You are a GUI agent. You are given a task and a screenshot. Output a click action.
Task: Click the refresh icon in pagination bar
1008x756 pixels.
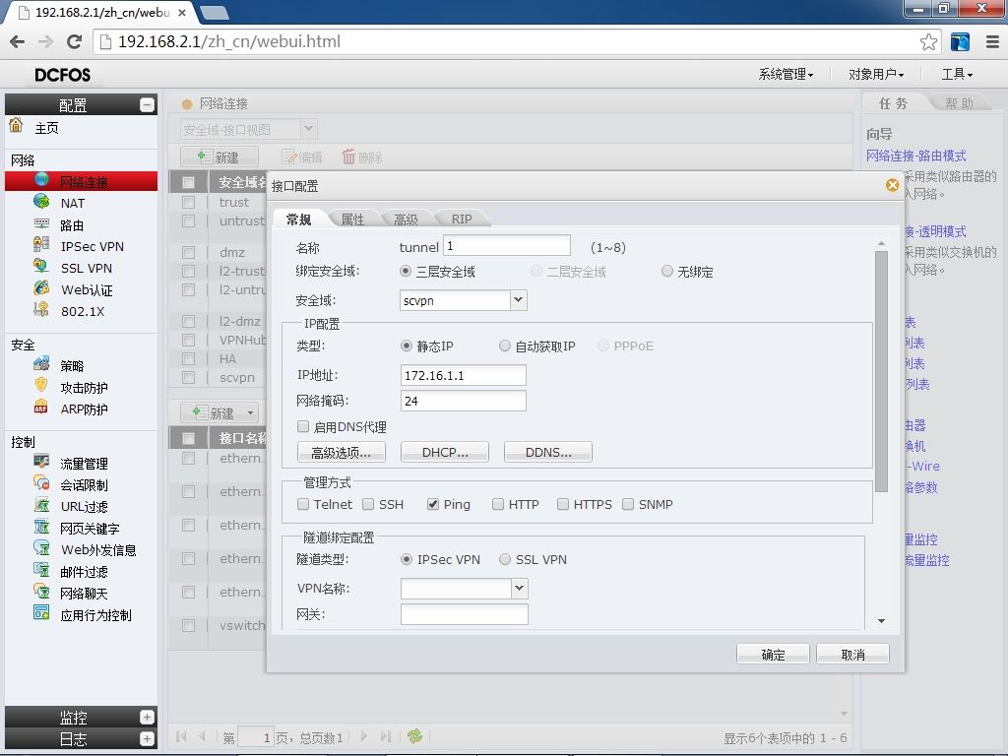(414, 736)
